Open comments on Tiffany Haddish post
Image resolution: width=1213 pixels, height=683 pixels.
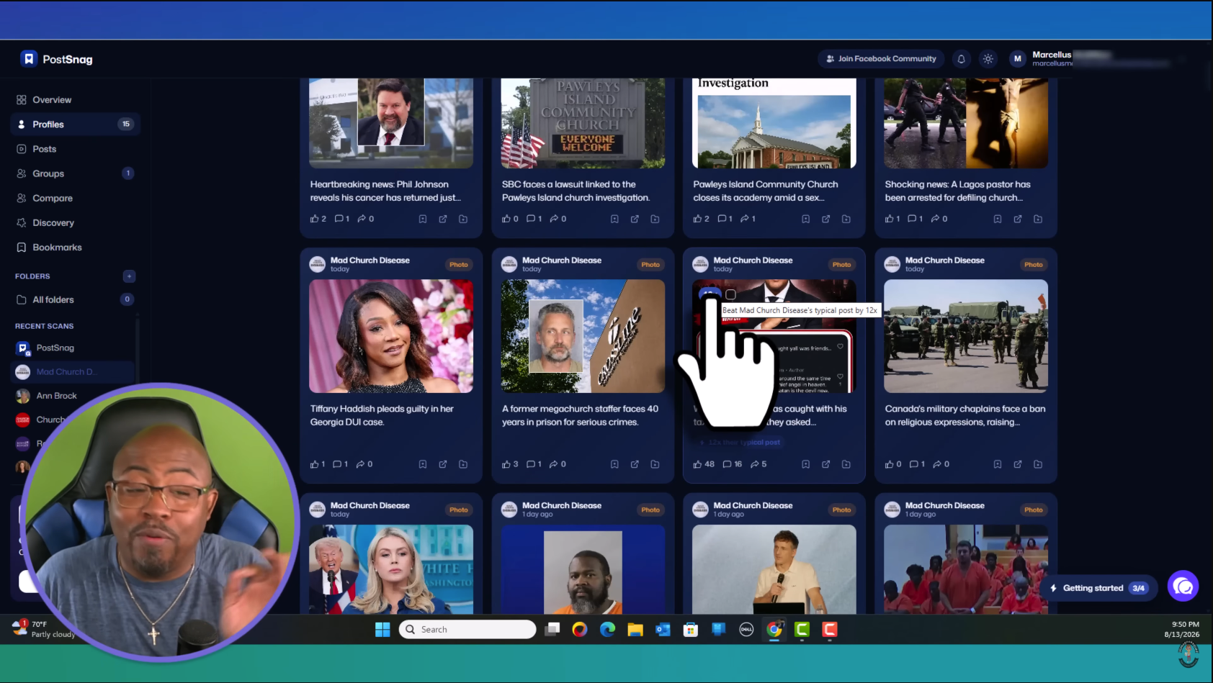pos(341,464)
